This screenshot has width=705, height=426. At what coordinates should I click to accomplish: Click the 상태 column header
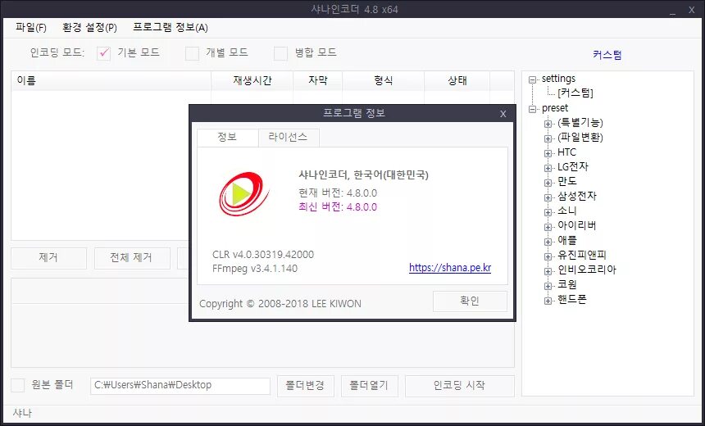(x=457, y=81)
